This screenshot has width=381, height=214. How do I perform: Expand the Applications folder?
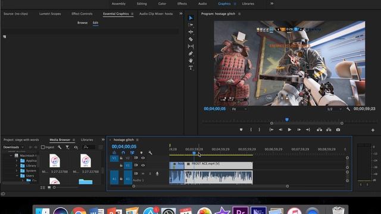(17, 160)
